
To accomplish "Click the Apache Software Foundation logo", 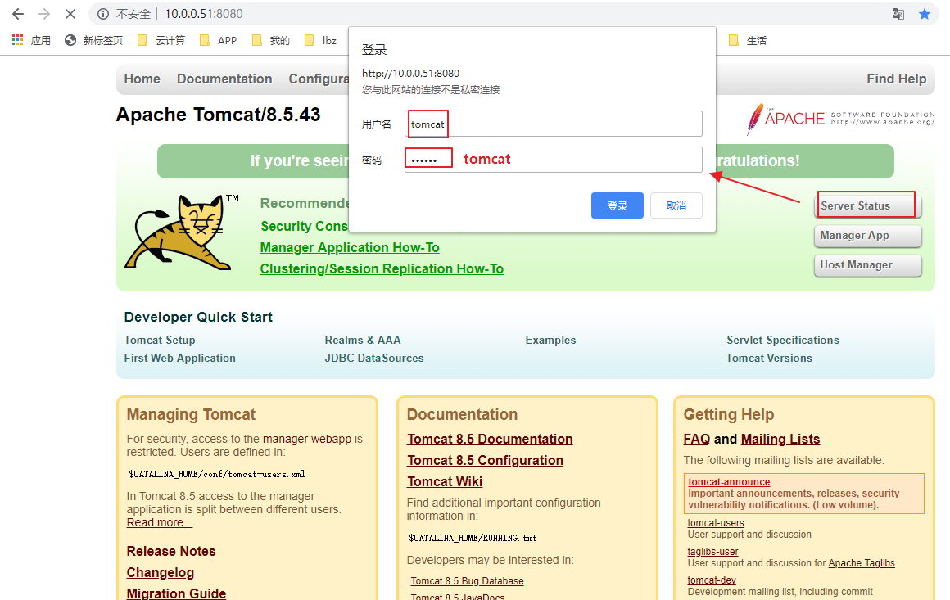I will pyautogui.click(x=840, y=119).
